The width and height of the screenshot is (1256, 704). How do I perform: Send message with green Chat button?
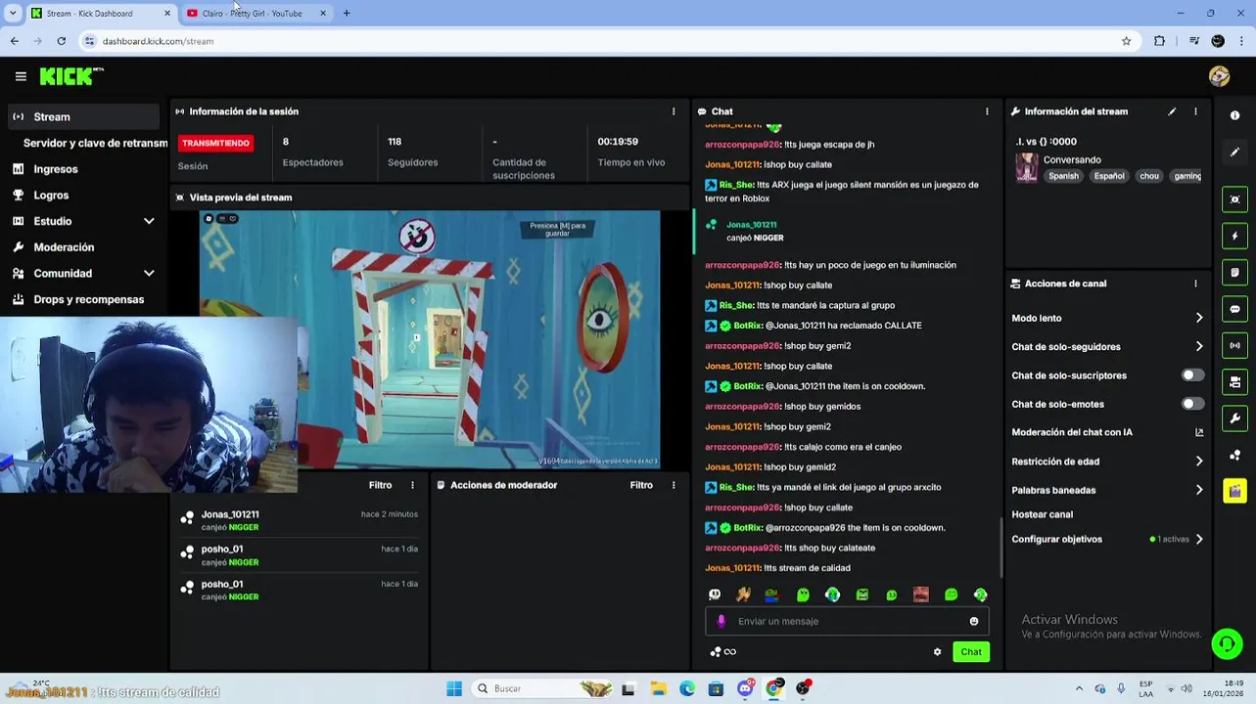point(970,652)
